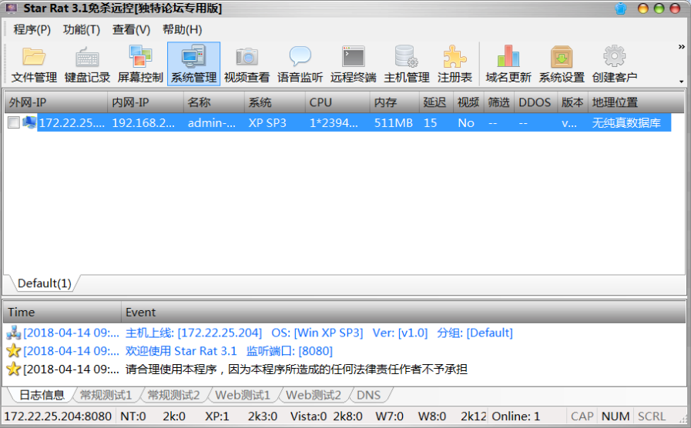Select the 无纯真数据库 location cell
Image resolution: width=691 pixels, height=428 pixels.
[626, 123]
